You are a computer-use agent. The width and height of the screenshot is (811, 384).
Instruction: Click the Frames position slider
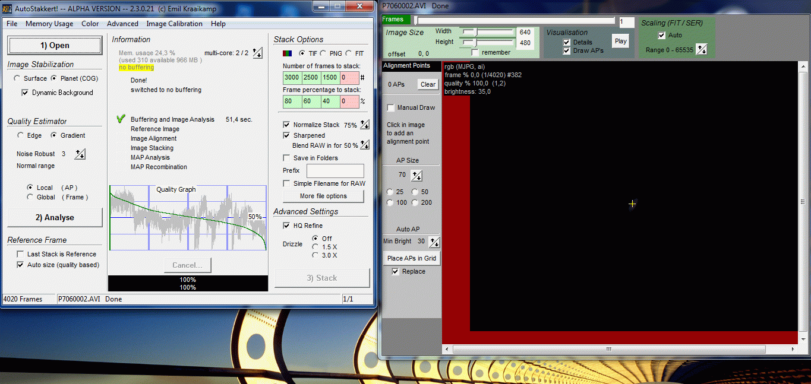pyautogui.click(x=515, y=21)
